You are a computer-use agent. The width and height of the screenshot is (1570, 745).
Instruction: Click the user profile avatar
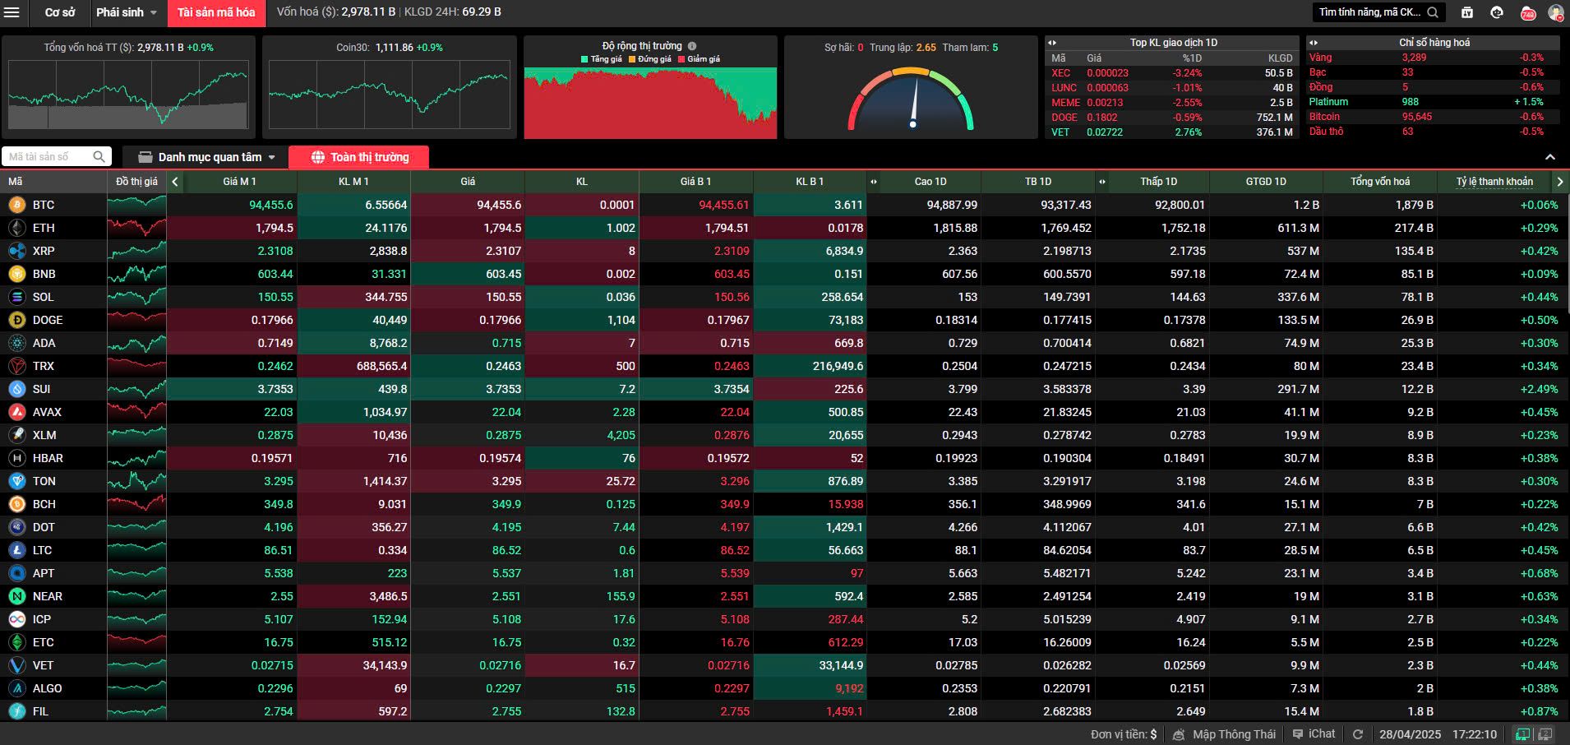click(x=1555, y=12)
